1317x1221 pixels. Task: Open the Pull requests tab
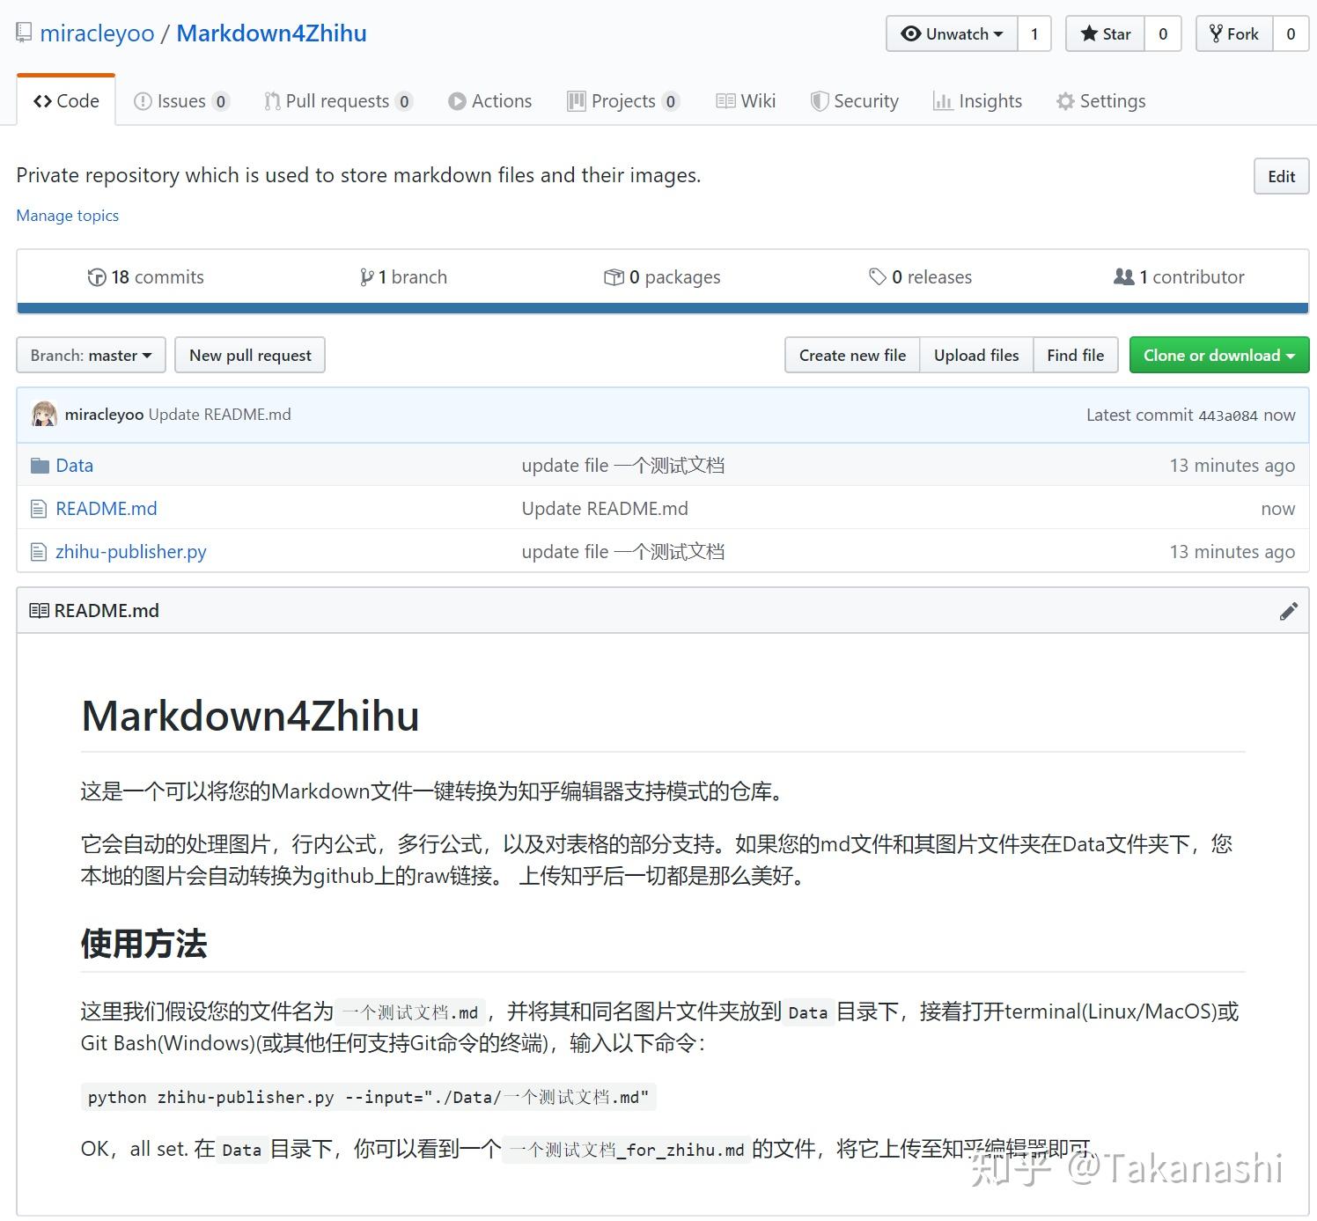click(x=338, y=101)
